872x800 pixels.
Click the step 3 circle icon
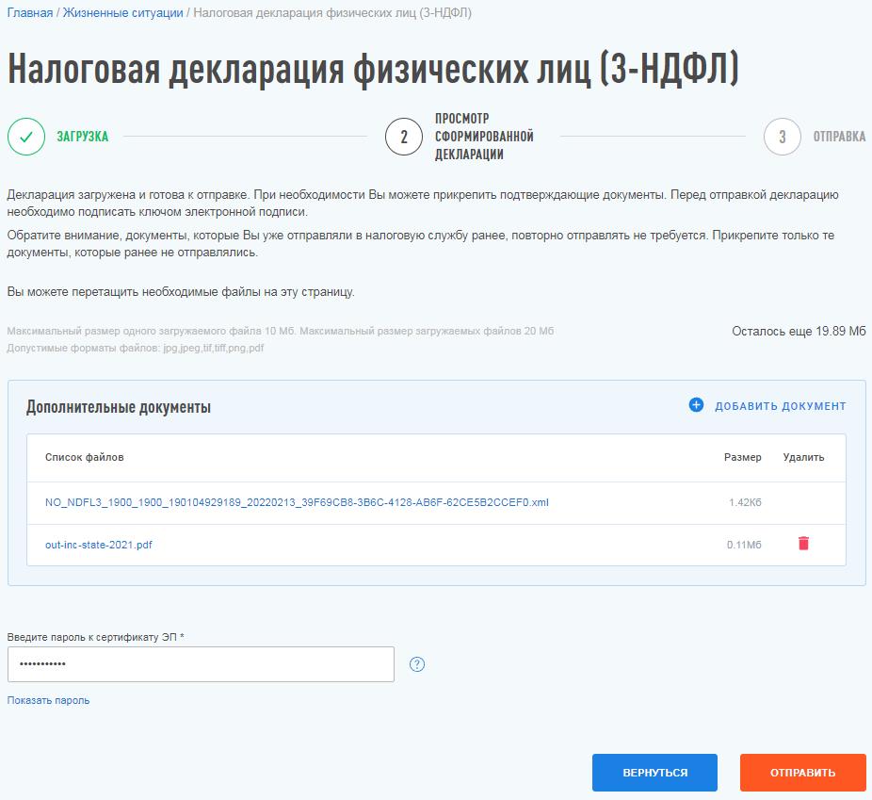[x=782, y=137]
